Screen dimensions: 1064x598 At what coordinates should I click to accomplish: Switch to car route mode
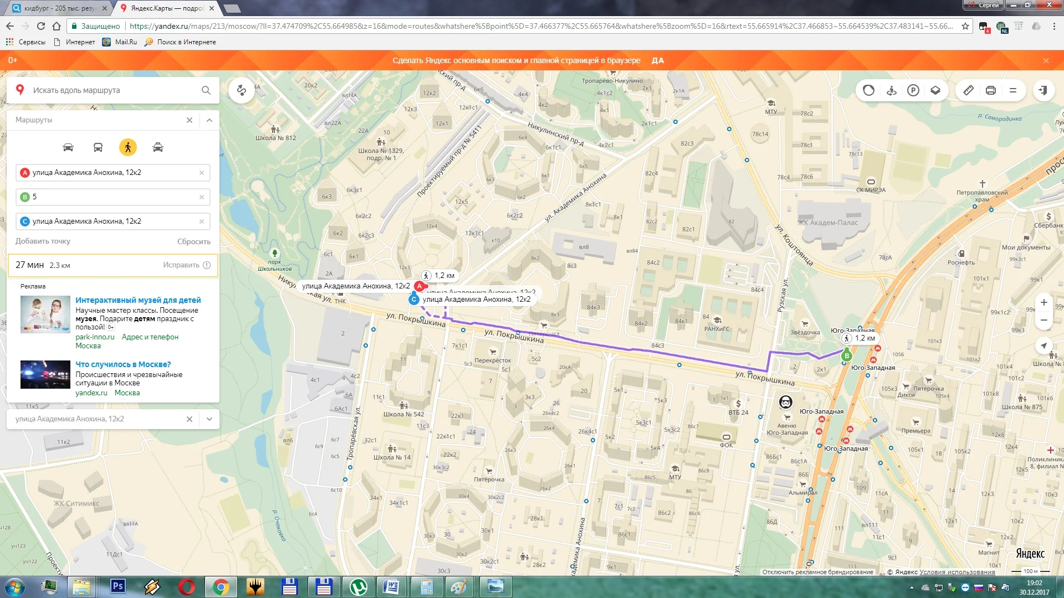point(68,147)
